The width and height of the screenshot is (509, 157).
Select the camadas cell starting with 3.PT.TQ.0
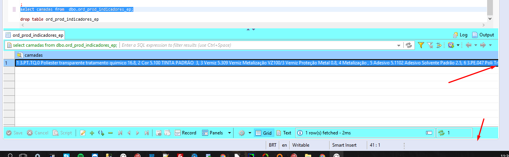[257, 63]
